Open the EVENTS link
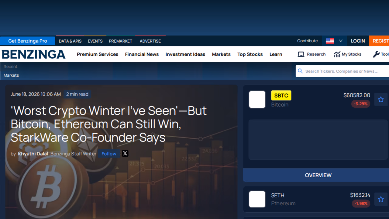The image size is (389, 219). click(95, 41)
